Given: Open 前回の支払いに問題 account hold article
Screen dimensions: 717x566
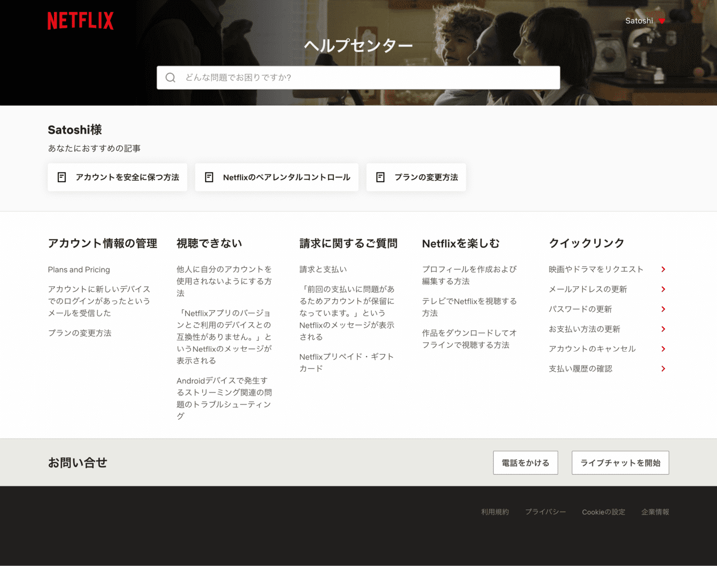Looking at the screenshot, I should tap(347, 313).
